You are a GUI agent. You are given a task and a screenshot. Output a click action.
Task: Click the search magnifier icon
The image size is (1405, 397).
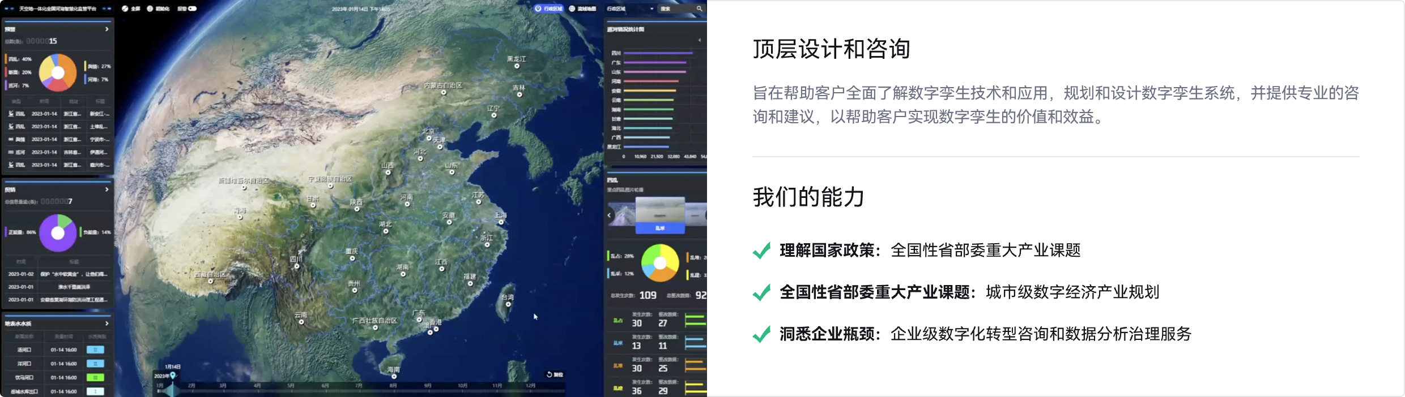699,8
